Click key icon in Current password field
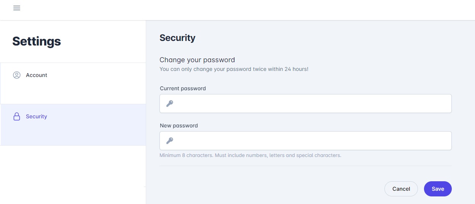 (170, 104)
